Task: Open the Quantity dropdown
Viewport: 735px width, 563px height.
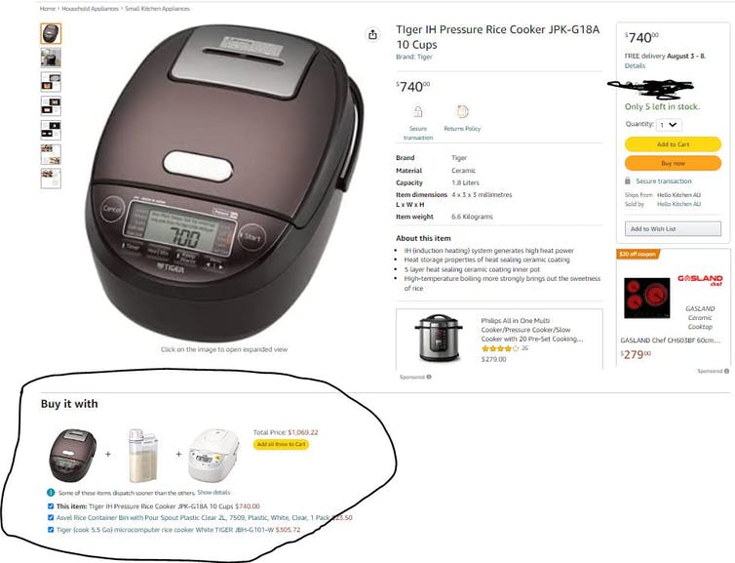Action: [669, 125]
